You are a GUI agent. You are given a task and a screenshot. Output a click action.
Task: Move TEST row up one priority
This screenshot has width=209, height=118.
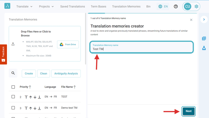click(30, 97)
